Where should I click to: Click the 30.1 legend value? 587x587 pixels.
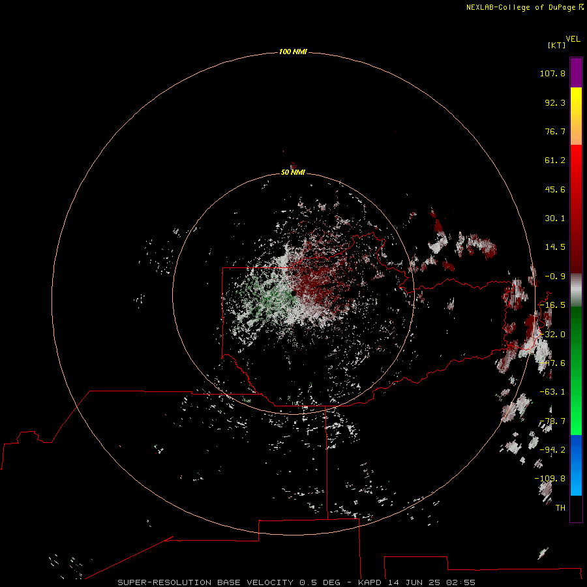pyautogui.click(x=555, y=218)
